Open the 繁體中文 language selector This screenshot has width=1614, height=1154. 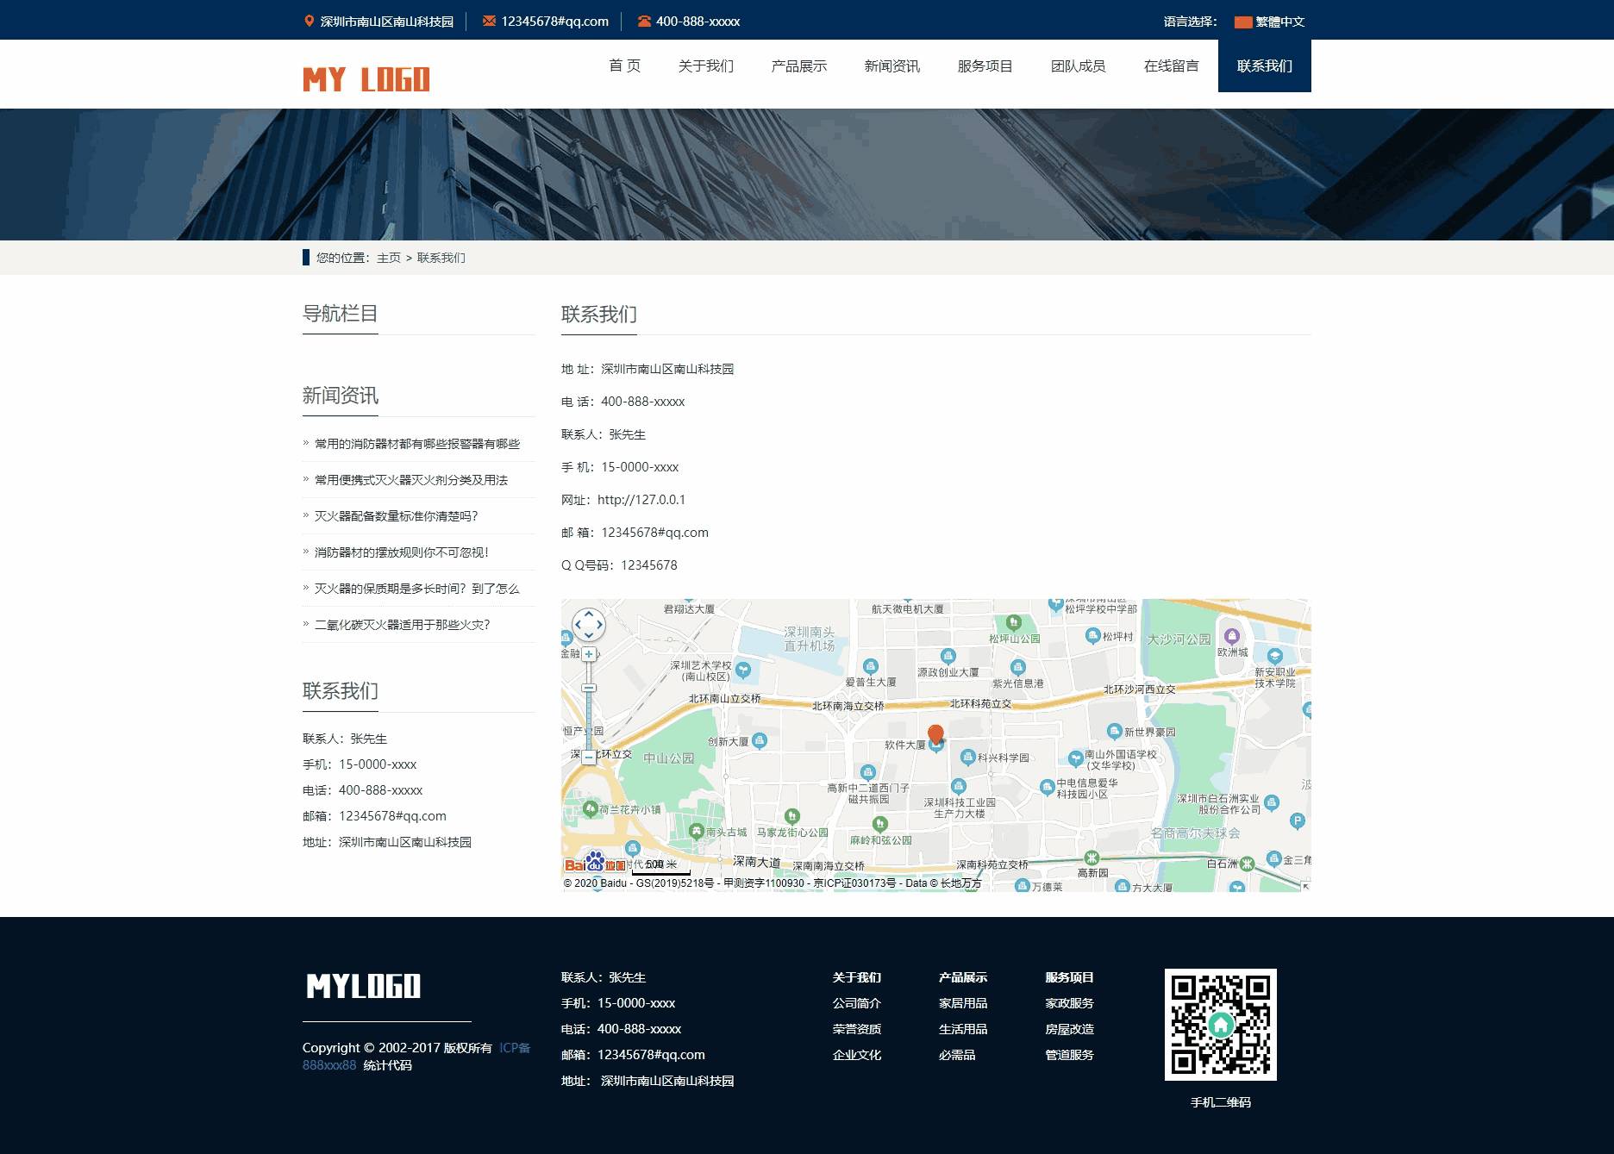coord(1279,21)
